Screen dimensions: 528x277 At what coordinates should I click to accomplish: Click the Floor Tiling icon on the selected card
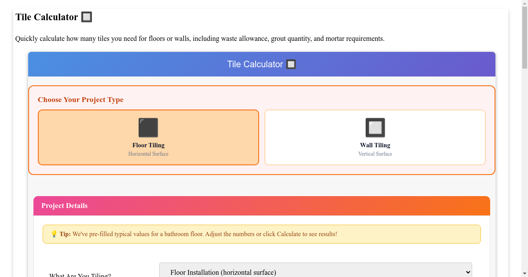coord(148,127)
